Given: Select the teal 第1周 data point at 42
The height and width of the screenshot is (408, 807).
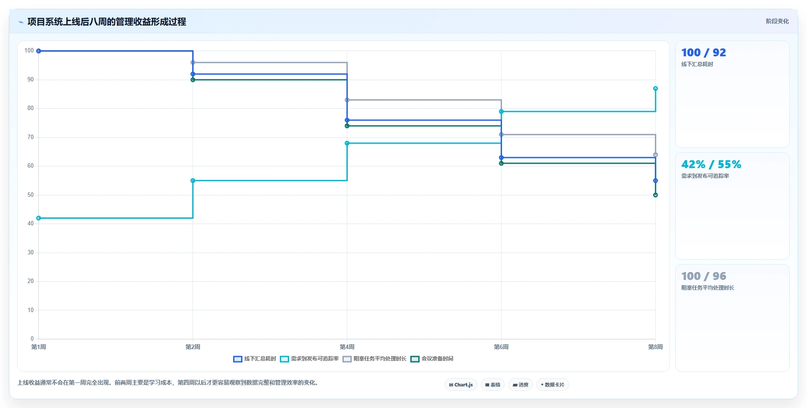Looking at the screenshot, I should coord(39,218).
